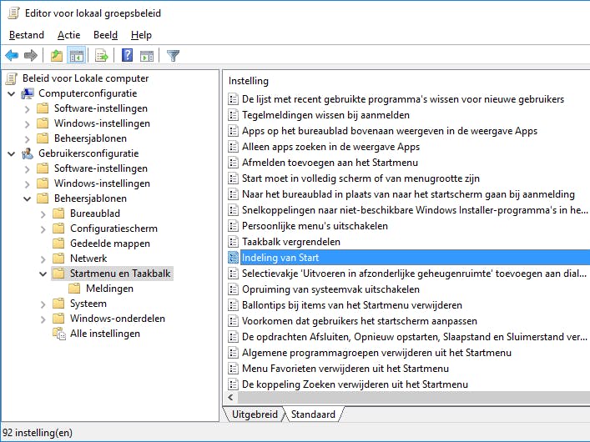The height and width of the screenshot is (442, 590).
Task: Click policy icon beside Opruiming van systeemvak uitschakelen
Action: pyautogui.click(x=234, y=289)
